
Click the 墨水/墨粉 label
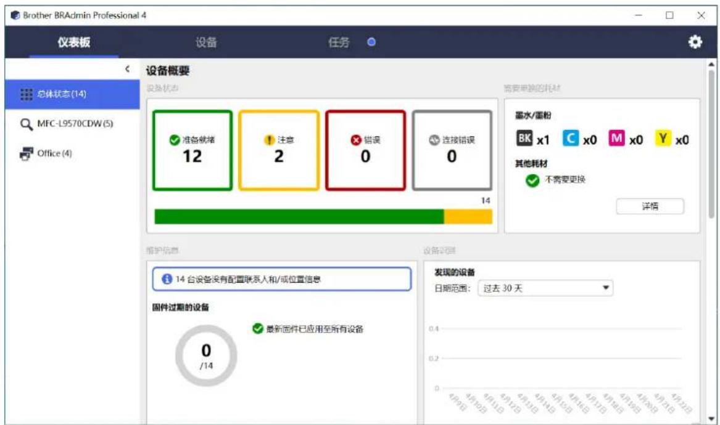[533, 116]
